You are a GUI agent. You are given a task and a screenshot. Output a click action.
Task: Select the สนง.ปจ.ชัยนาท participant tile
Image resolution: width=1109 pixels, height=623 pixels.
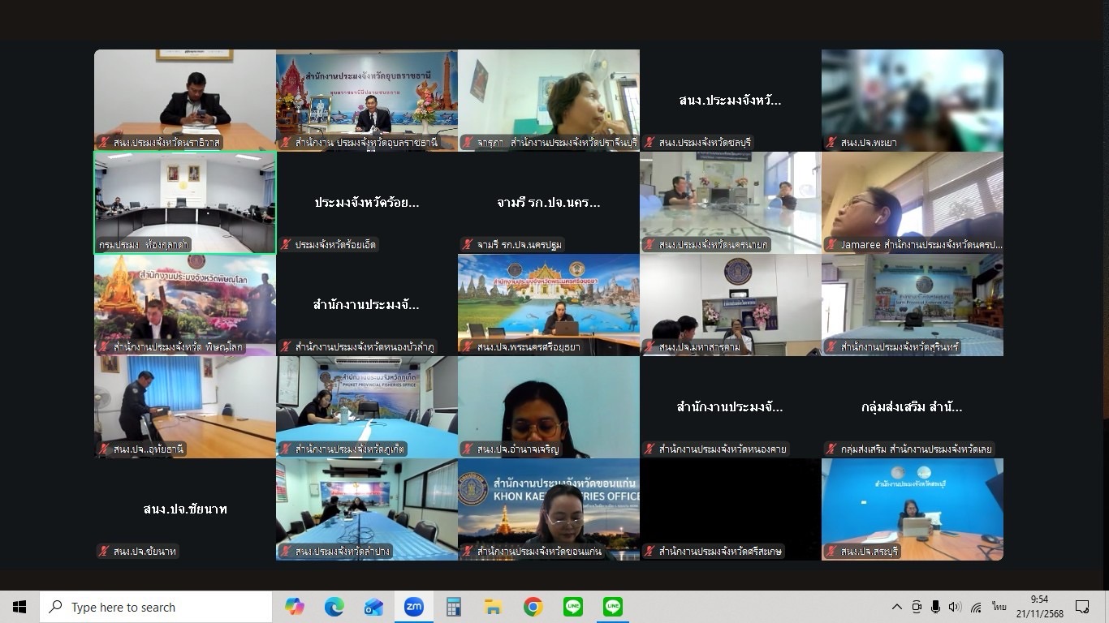coord(185,509)
